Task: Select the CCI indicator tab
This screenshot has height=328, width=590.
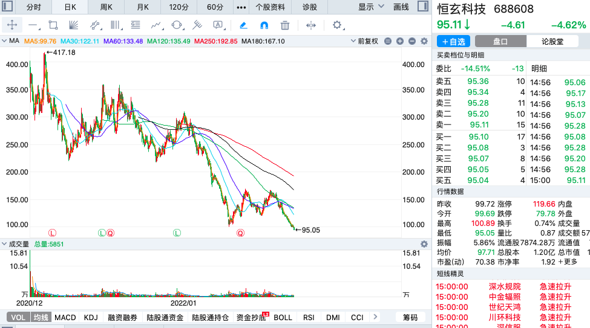Action: click(x=357, y=318)
